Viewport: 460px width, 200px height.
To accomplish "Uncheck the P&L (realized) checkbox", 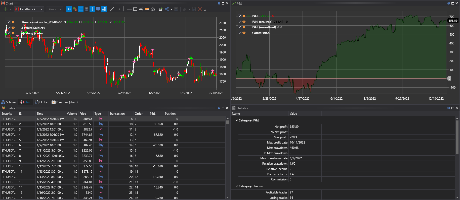I will pos(240,22).
